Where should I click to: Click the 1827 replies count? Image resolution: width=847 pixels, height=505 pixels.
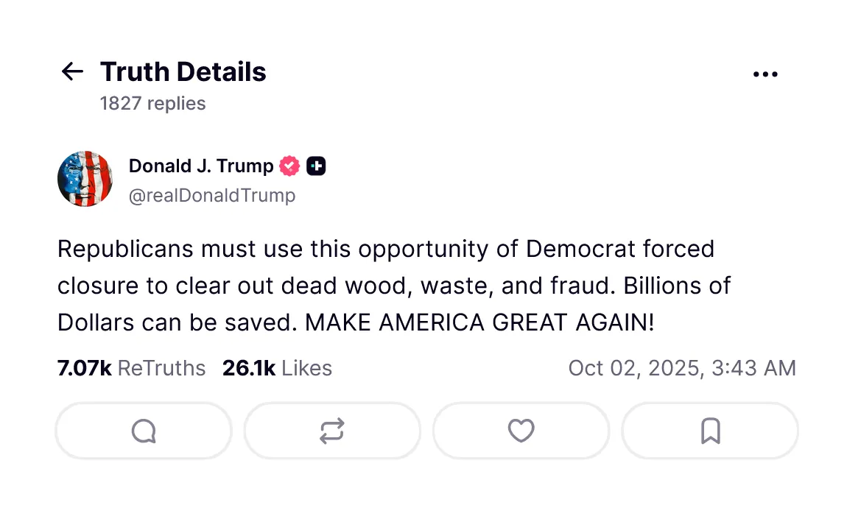coord(153,104)
